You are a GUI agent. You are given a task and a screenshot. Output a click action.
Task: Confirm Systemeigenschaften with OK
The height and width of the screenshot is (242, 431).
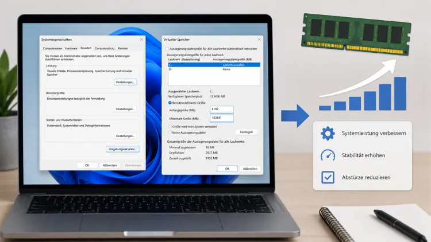point(87,165)
